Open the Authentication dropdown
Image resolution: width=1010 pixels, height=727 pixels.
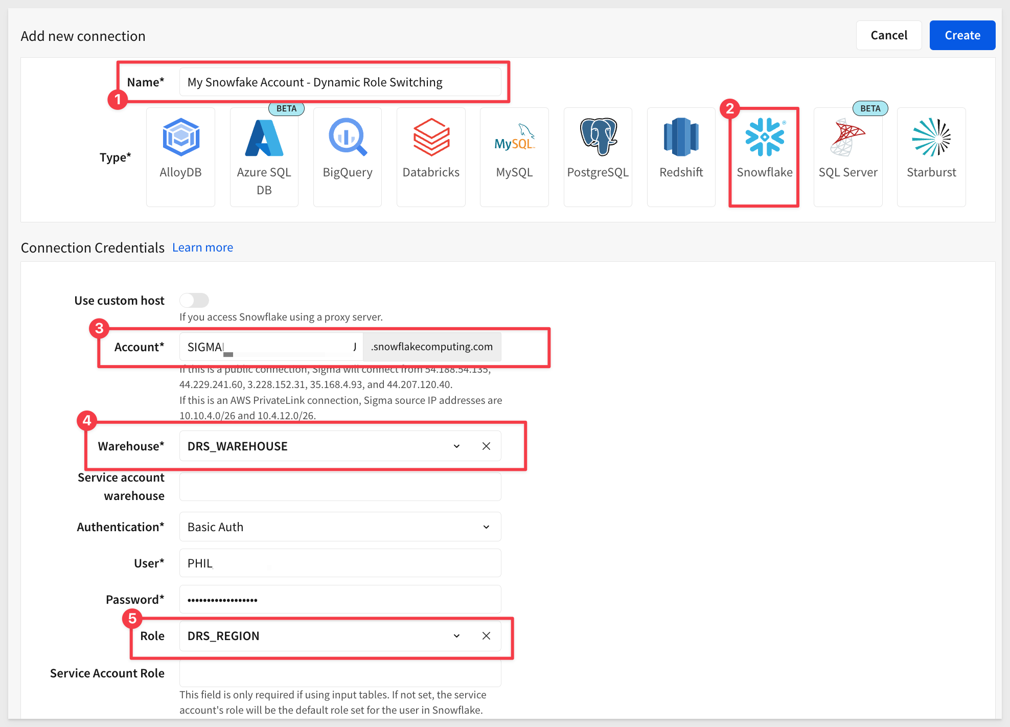[340, 527]
